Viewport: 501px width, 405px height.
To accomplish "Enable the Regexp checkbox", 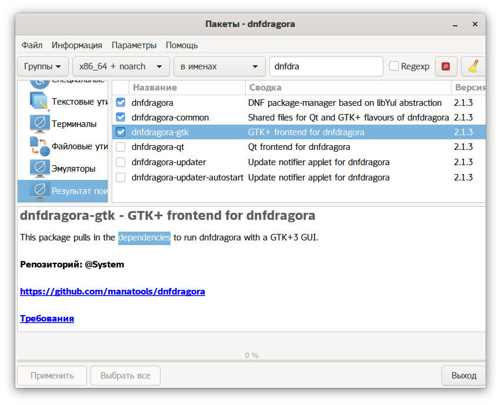I will pyautogui.click(x=393, y=66).
